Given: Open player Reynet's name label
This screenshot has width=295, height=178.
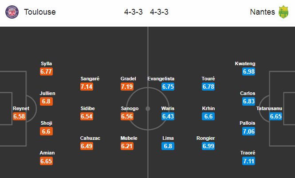Looking at the screenshot, I should point(21,108).
